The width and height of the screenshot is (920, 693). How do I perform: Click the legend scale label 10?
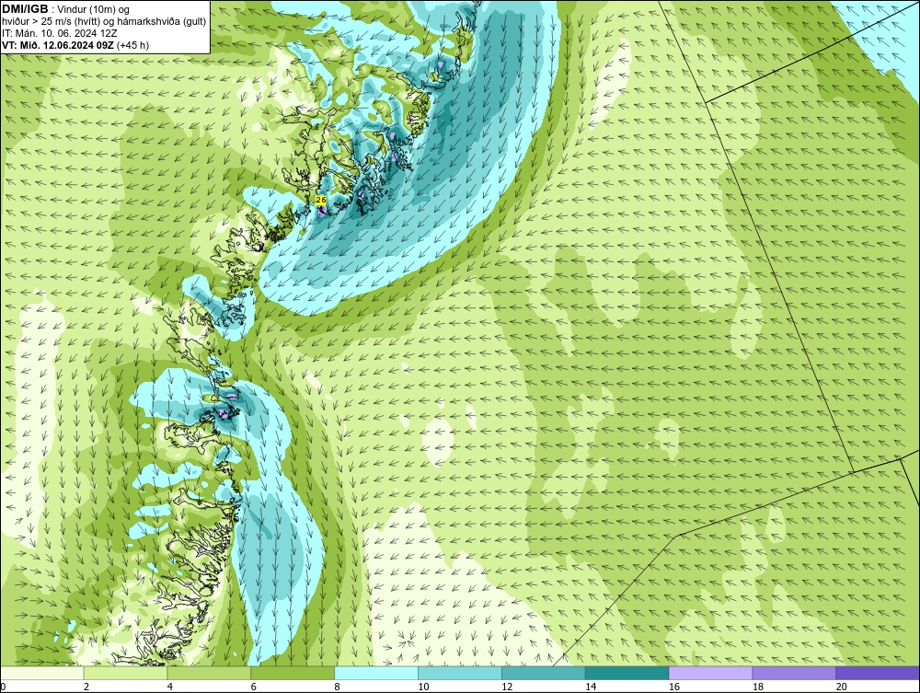(x=423, y=687)
